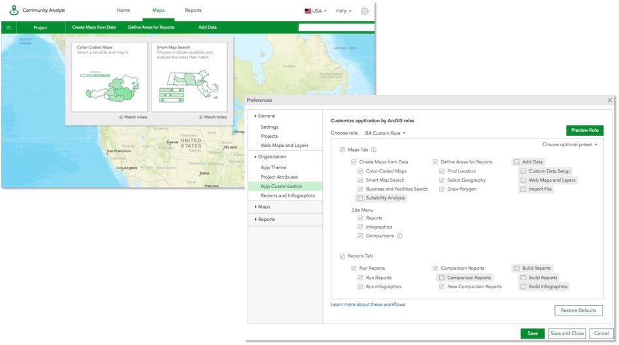Viewport: 619px width, 345px height.
Task: Collapse the Organization section
Action: [x=256, y=157]
